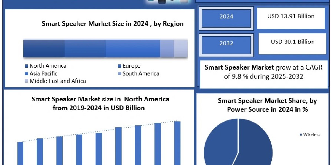Click the tallest, rightmost bar in the North America chart
This screenshot has height=165, width=331.
[x=177, y=143]
